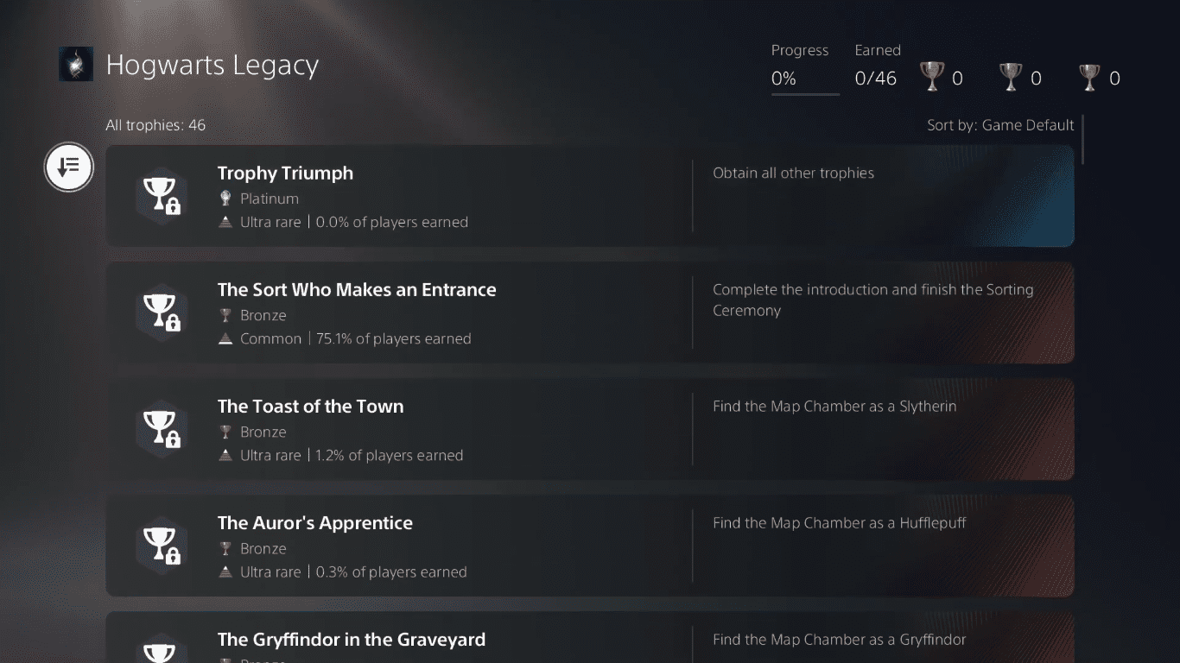Open The Toast of the Town trophy details
This screenshot has width=1180, height=663.
tap(590, 429)
